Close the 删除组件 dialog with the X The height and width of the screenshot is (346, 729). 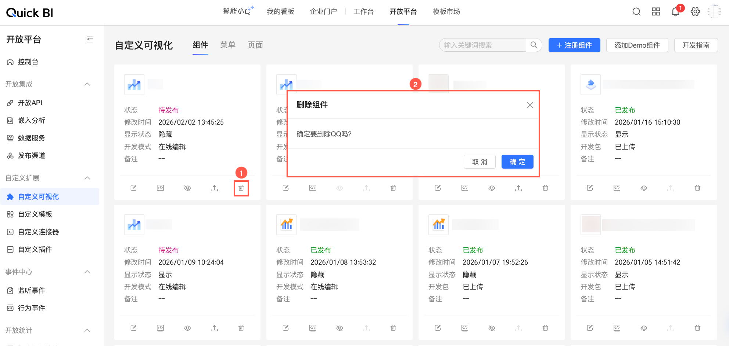[x=530, y=105]
